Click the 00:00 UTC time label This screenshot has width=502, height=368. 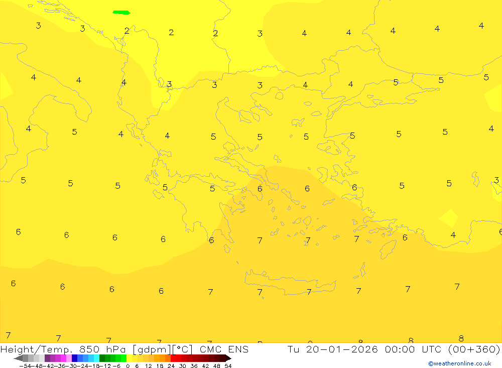[x=413, y=349]
